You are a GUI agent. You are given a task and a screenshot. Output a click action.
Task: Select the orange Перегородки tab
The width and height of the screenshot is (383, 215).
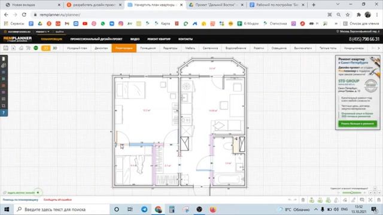[124, 48]
